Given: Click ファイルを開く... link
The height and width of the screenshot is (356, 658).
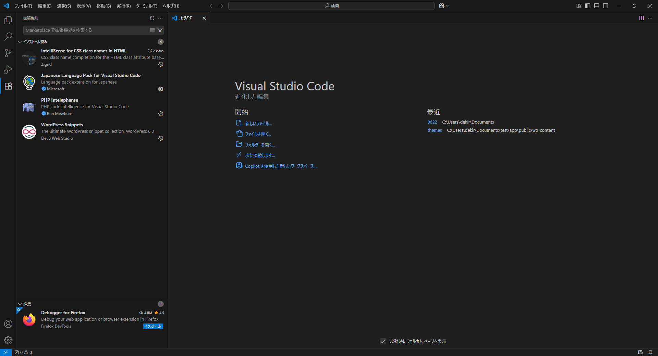Looking at the screenshot, I should click(x=258, y=134).
